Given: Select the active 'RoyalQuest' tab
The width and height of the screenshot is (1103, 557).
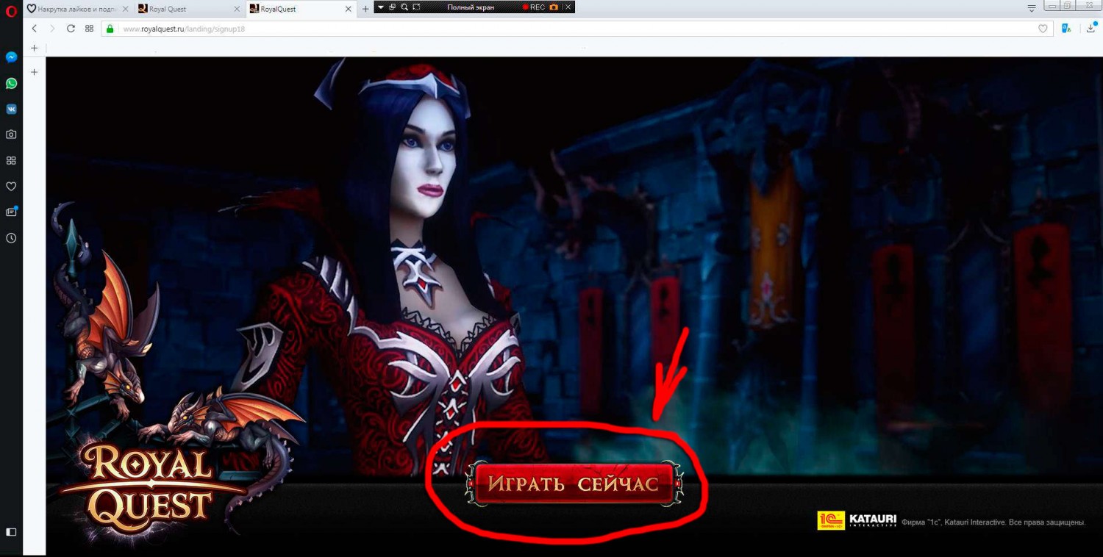Looking at the screenshot, I should pyautogui.click(x=301, y=9).
